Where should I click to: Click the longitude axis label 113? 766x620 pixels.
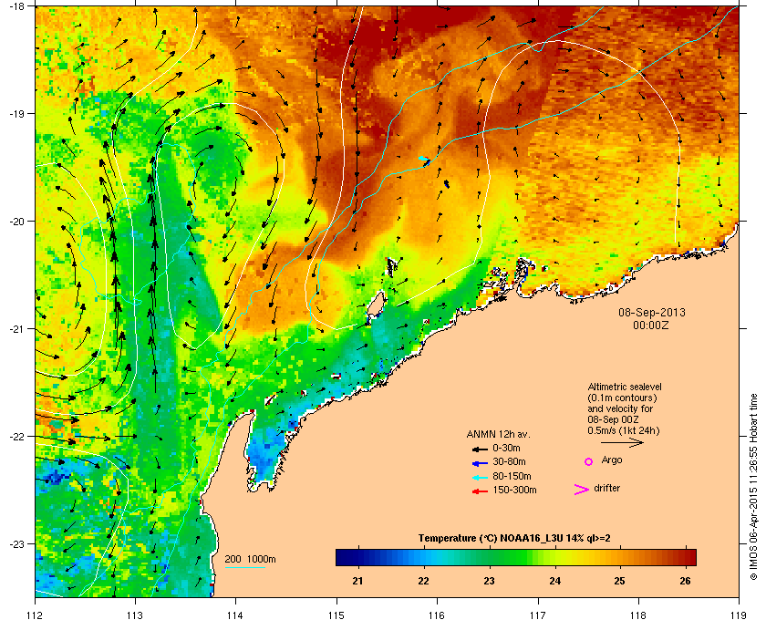point(135,615)
